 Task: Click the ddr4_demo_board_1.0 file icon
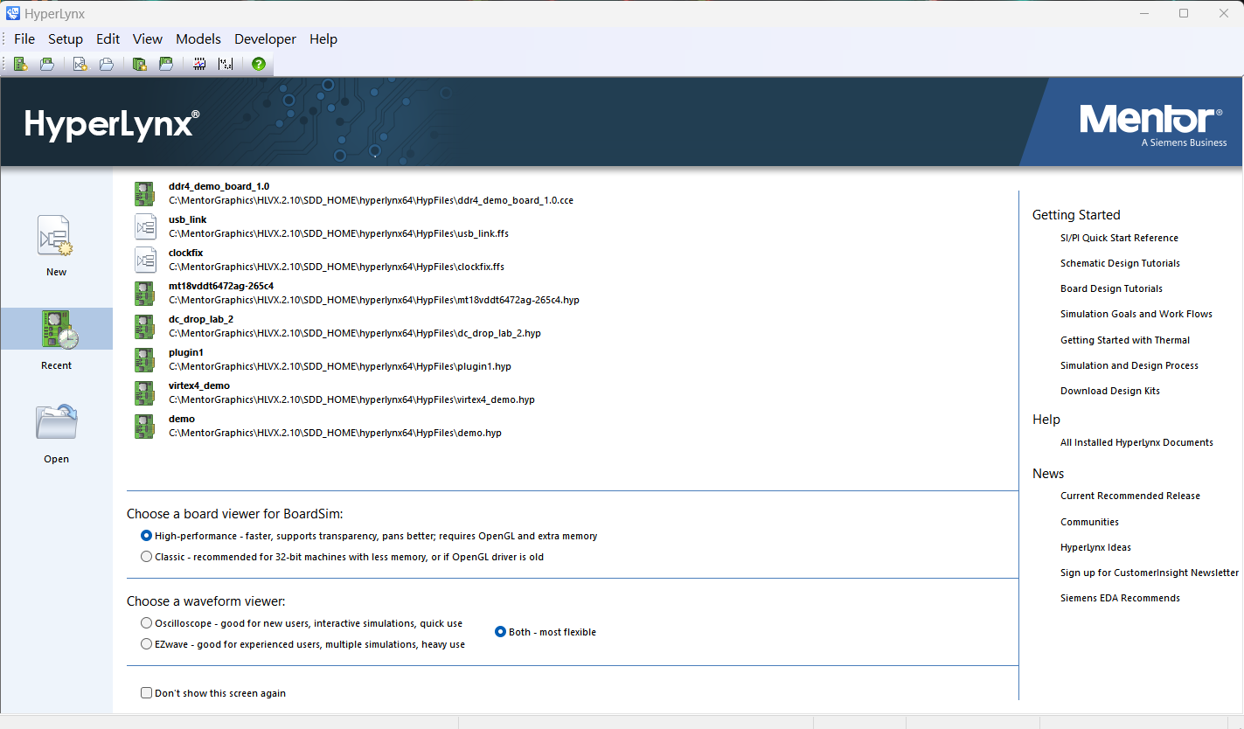(x=144, y=194)
